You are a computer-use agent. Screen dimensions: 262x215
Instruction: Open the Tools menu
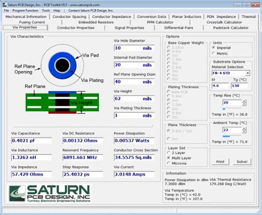[x=46, y=11]
